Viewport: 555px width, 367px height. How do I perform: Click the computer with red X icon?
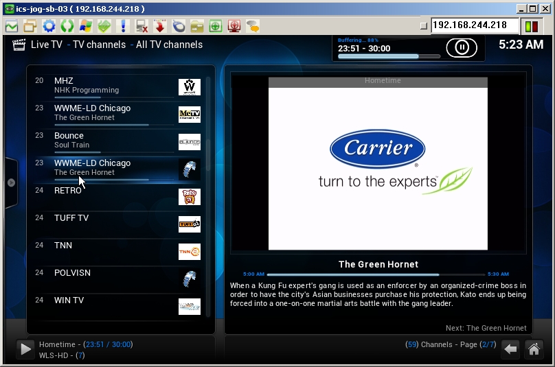pos(141,26)
